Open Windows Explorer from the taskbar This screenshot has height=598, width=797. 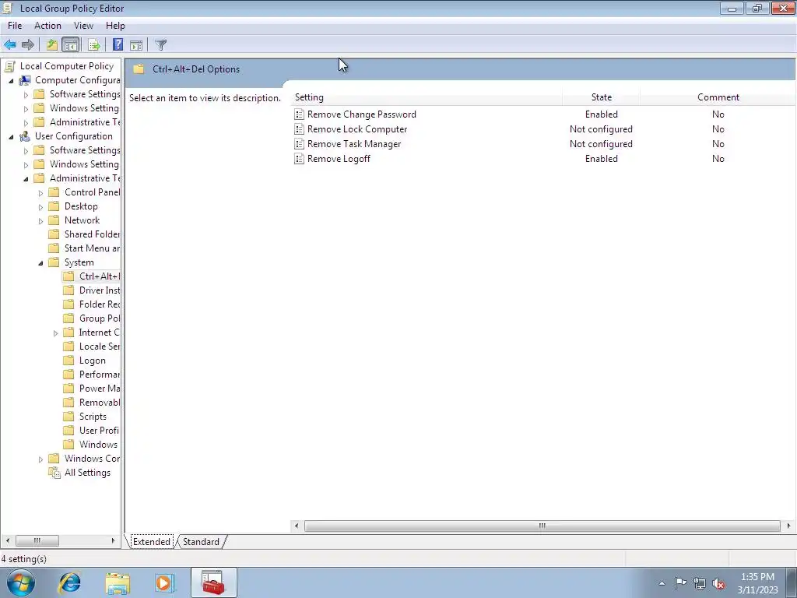[x=118, y=582]
